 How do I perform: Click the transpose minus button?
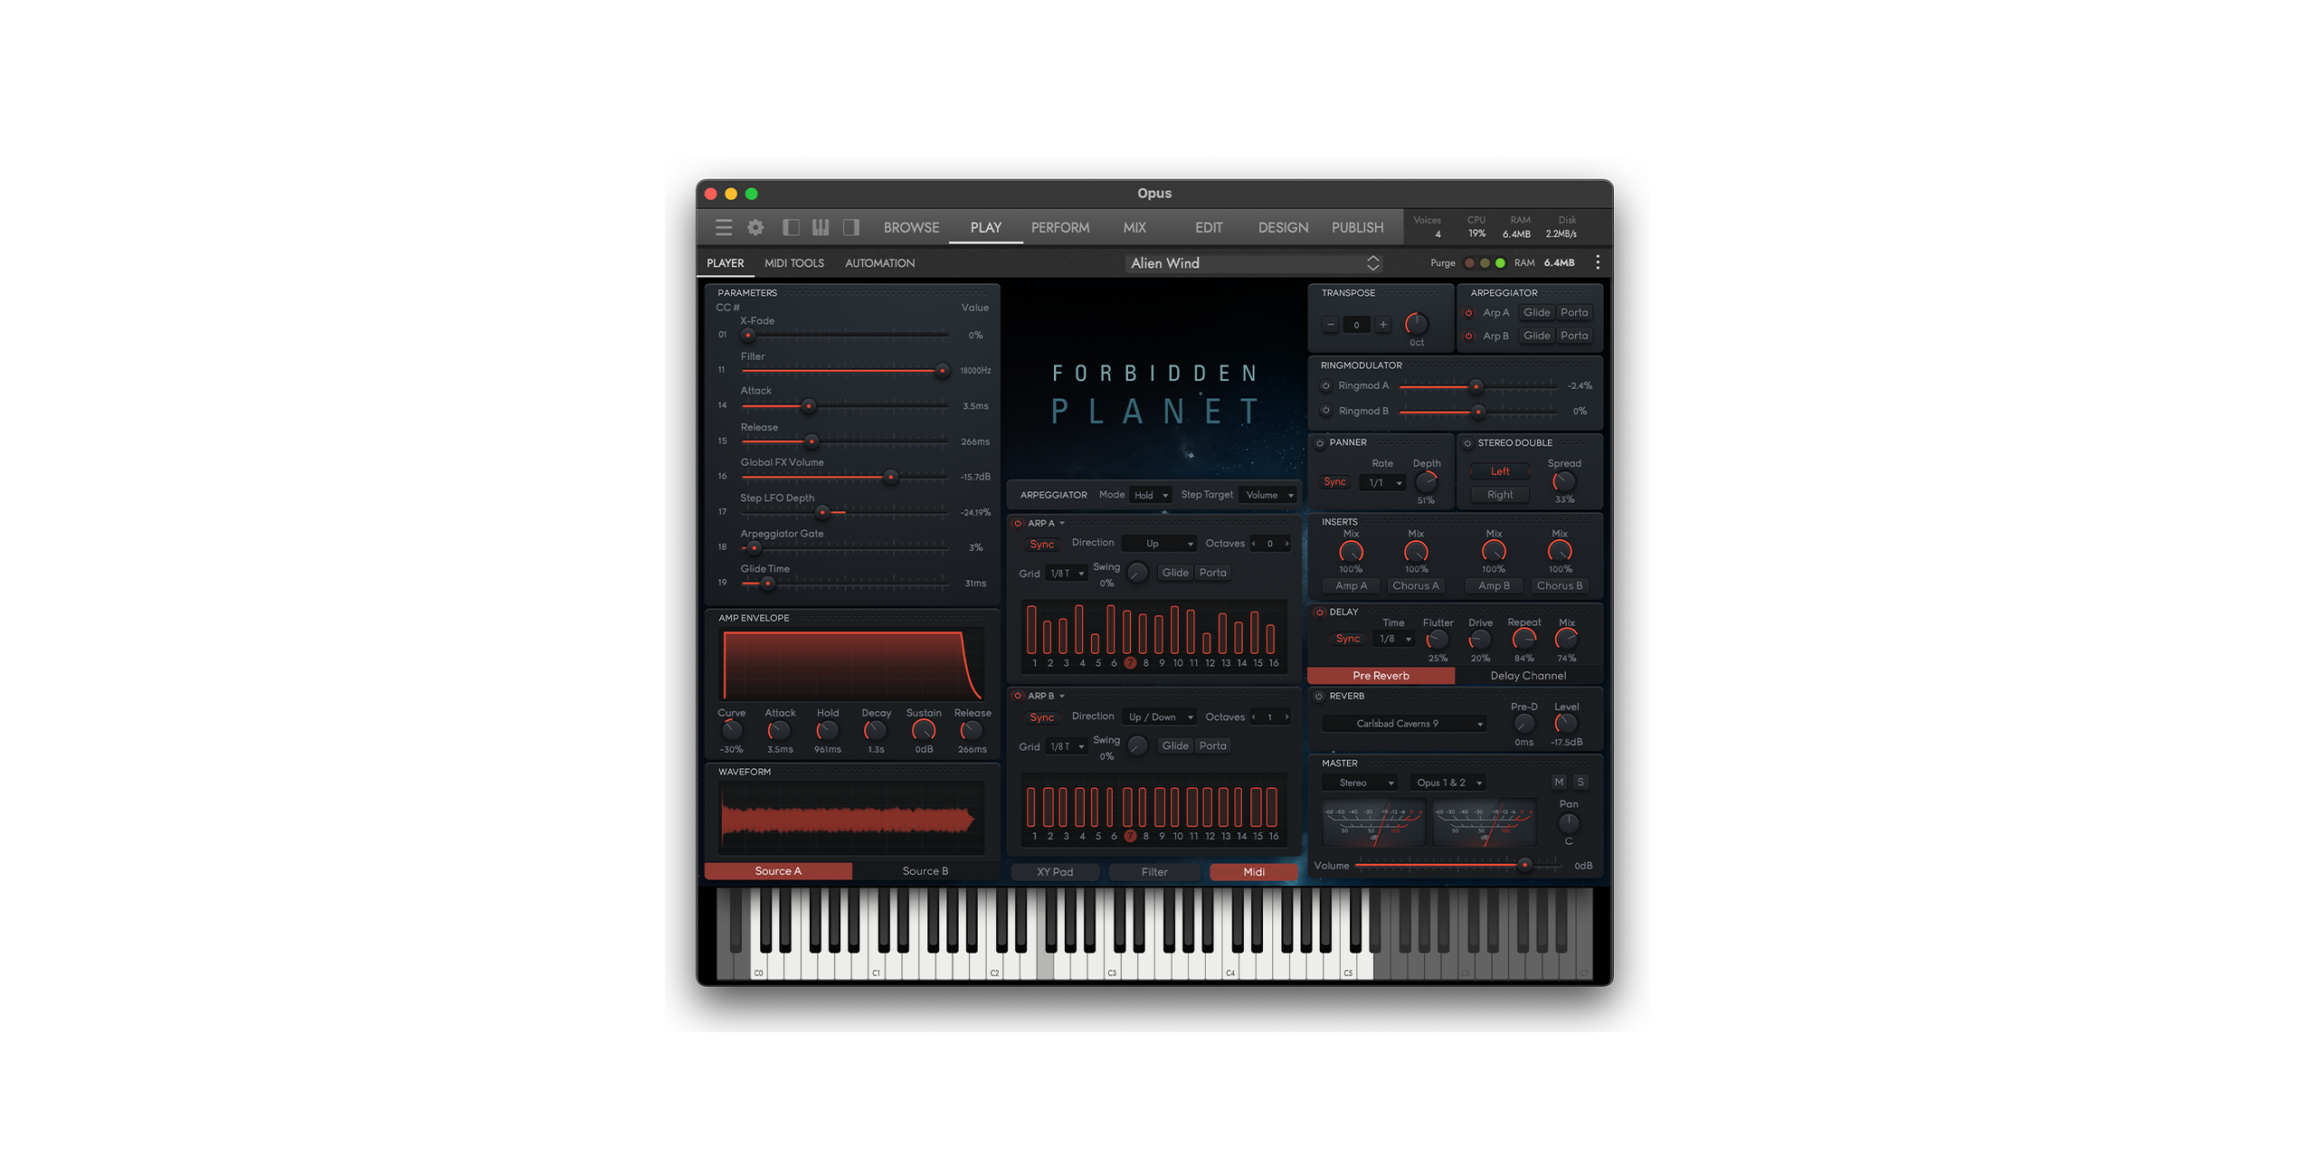[1330, 325]
